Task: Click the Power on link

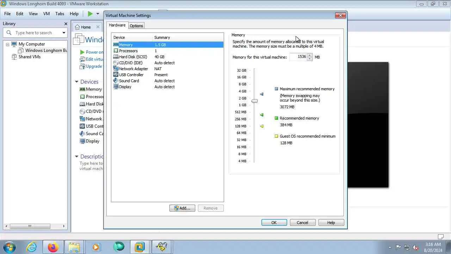Action: (94, 52)
